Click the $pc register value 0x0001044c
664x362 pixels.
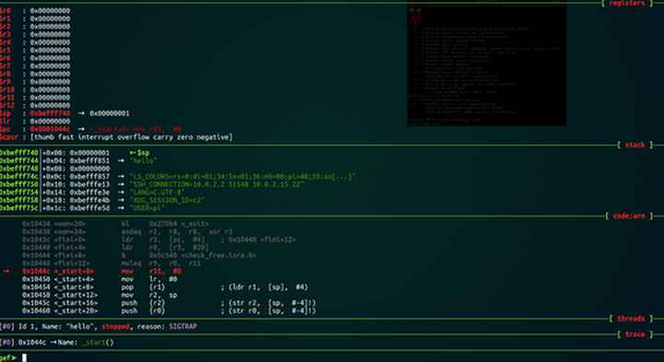pyautogui.click(x=50, y=129)
